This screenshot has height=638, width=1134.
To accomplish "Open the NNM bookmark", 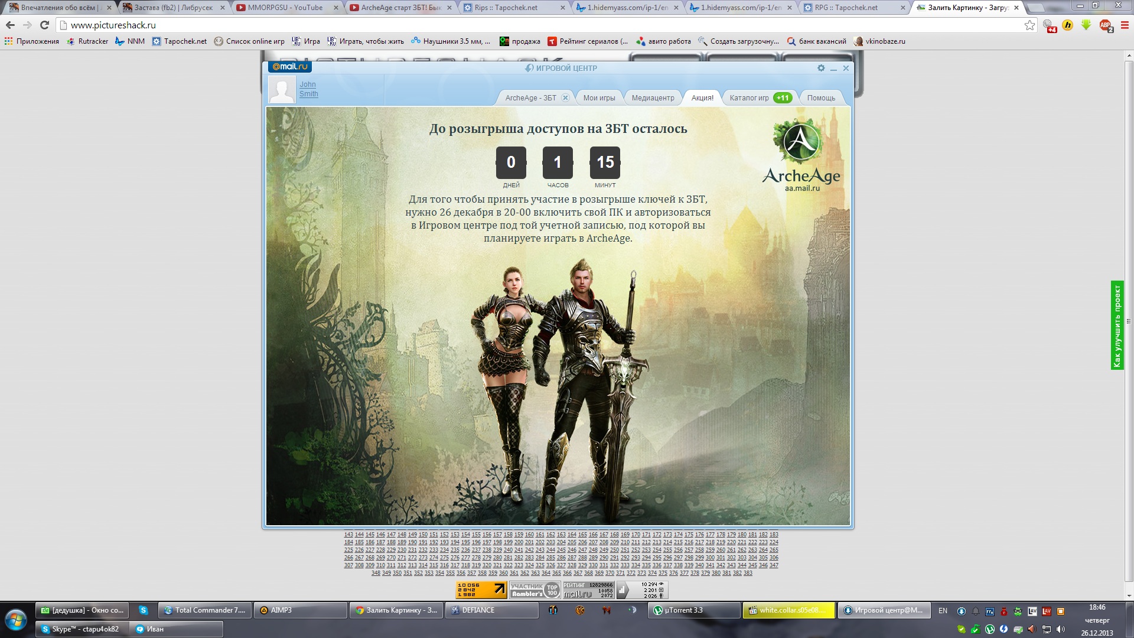I will [130, 41].
